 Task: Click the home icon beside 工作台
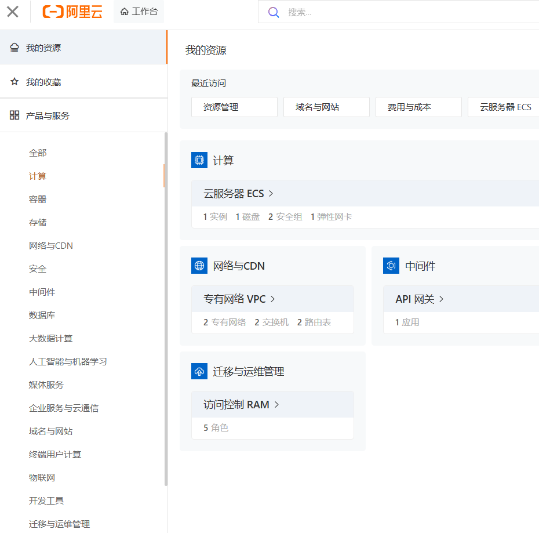coord(125,12)
